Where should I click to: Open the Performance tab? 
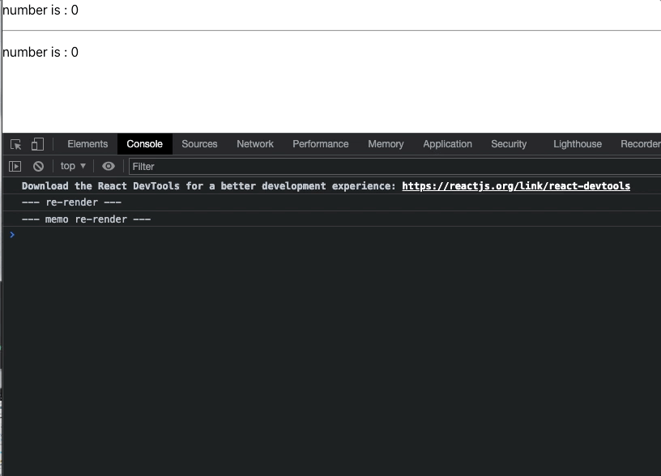[x=321, y=144]
